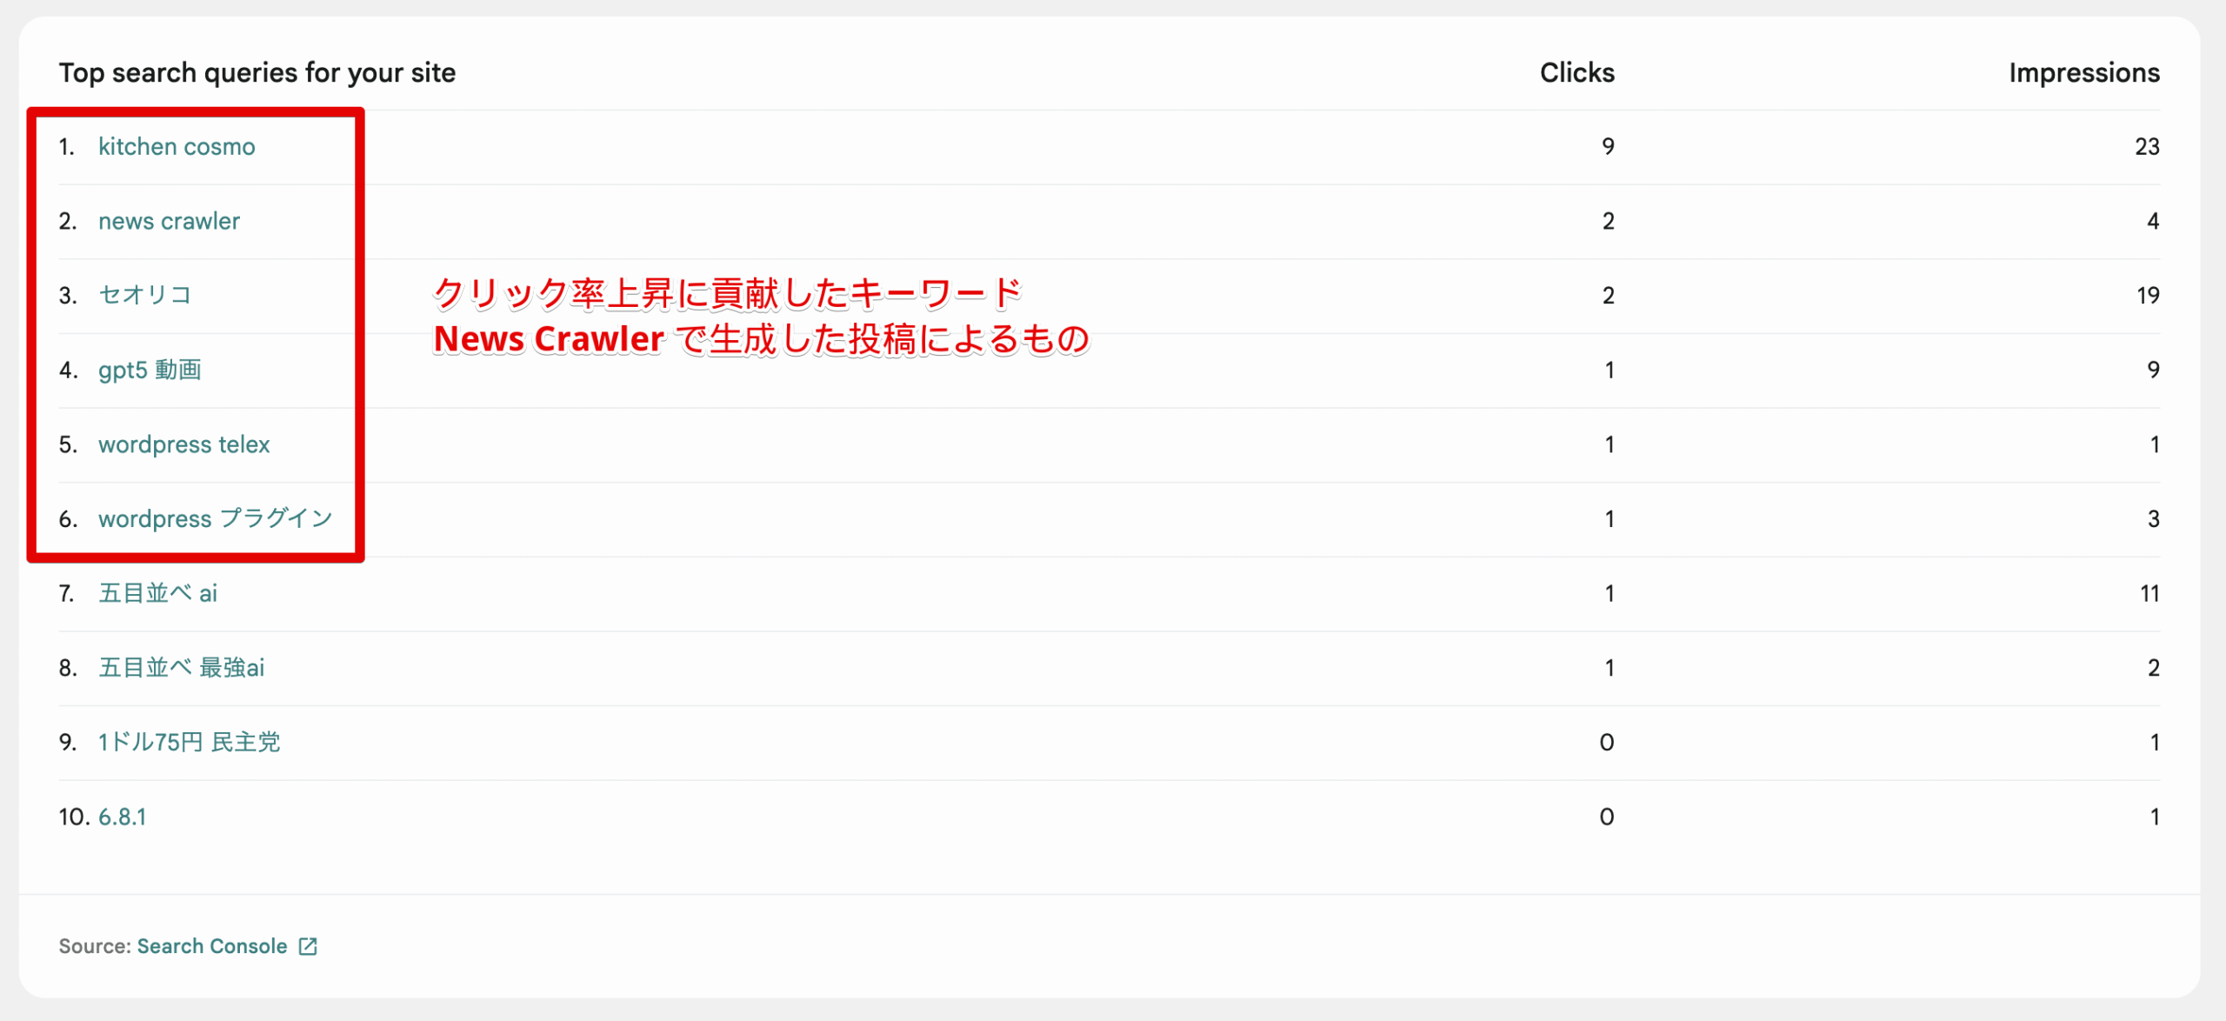Select the 'セオリコ' search query
2226x1021 pixels.
(145, 295)
